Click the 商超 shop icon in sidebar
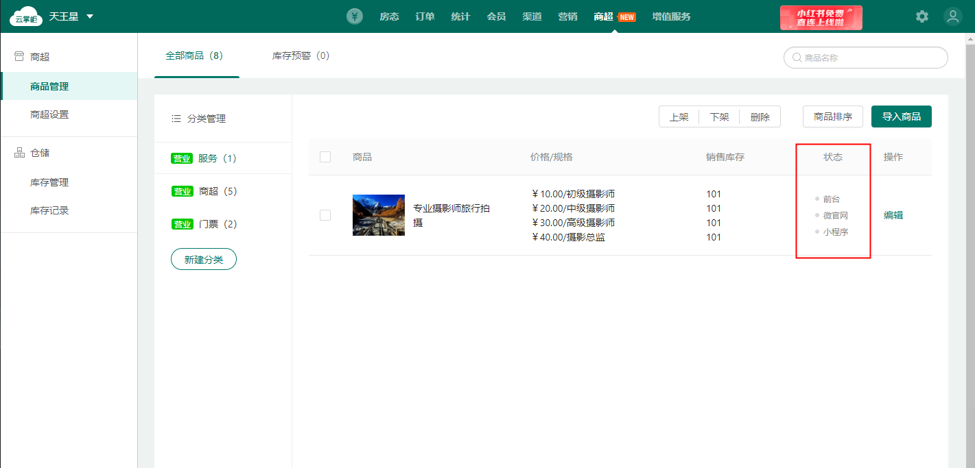975x468 pixels. coord(19,57)
